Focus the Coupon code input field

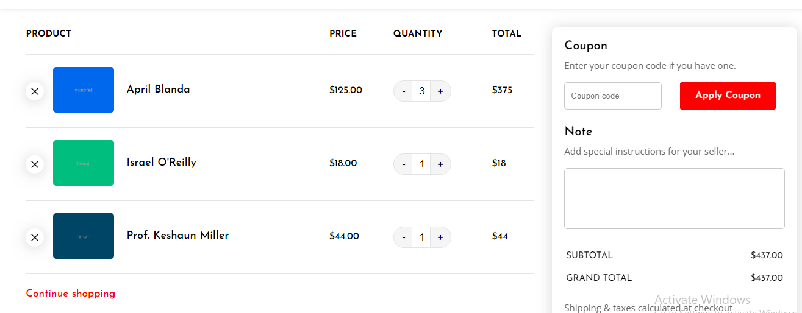tap(613, 96)
